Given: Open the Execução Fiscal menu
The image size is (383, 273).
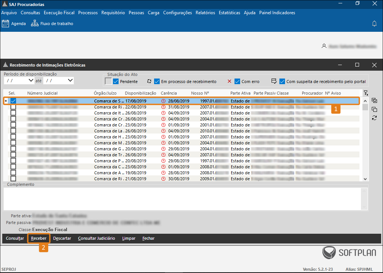Looking at the screenshot, I should click(x=59, y=13).
